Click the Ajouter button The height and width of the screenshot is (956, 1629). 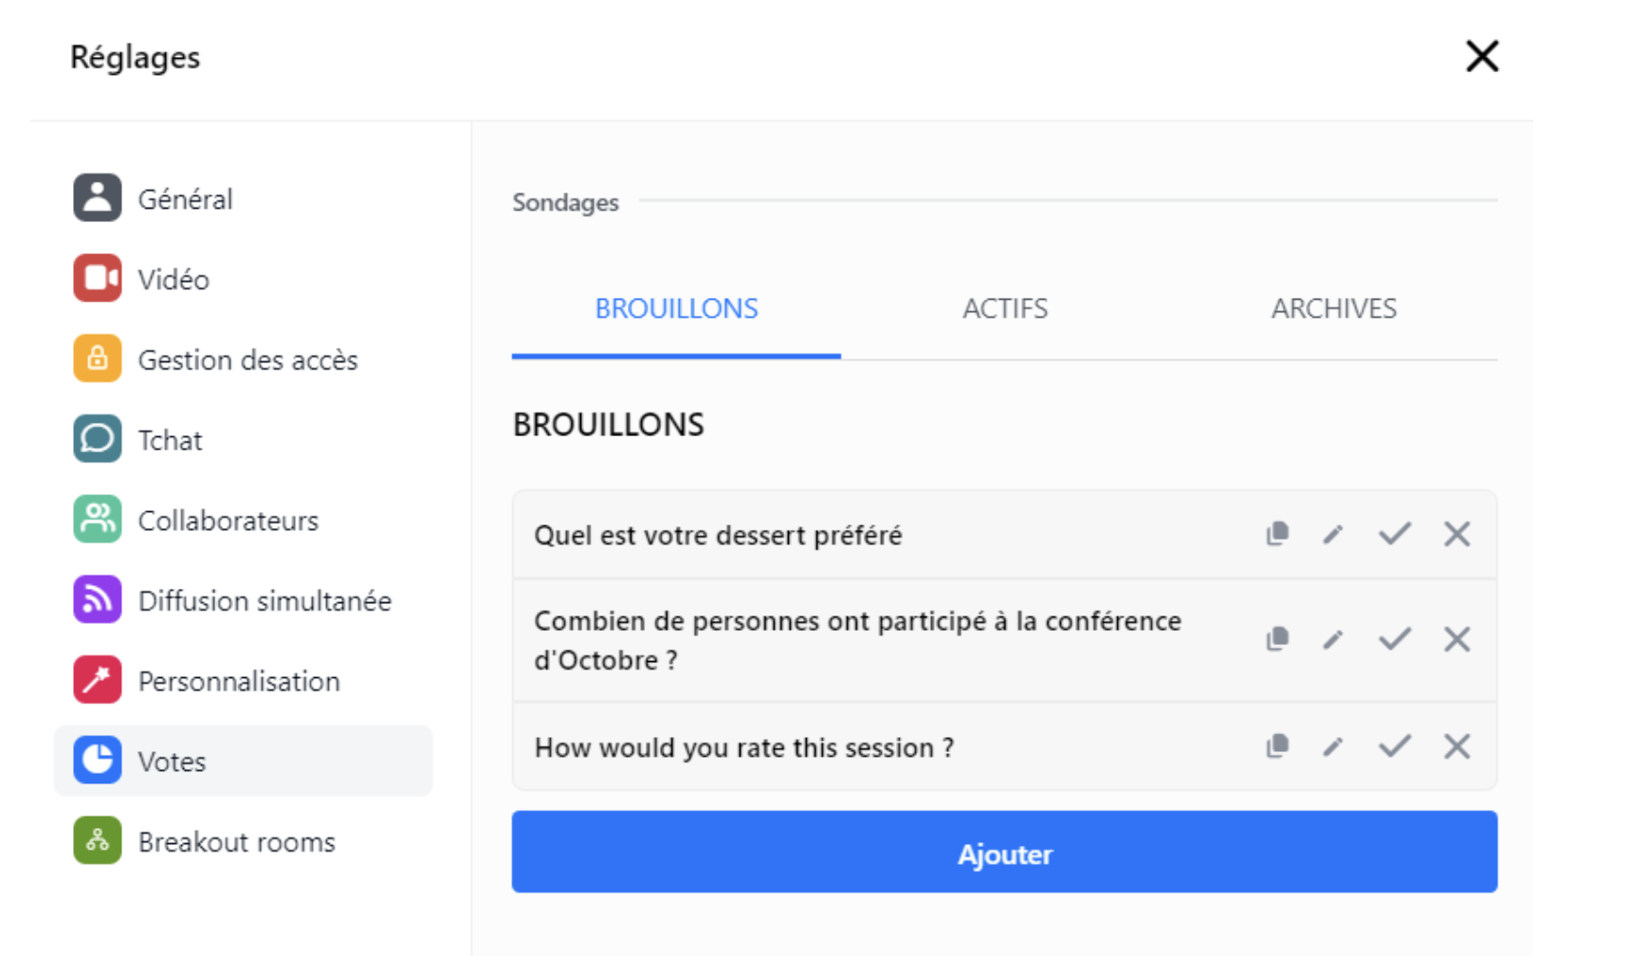click(1004, 852)
